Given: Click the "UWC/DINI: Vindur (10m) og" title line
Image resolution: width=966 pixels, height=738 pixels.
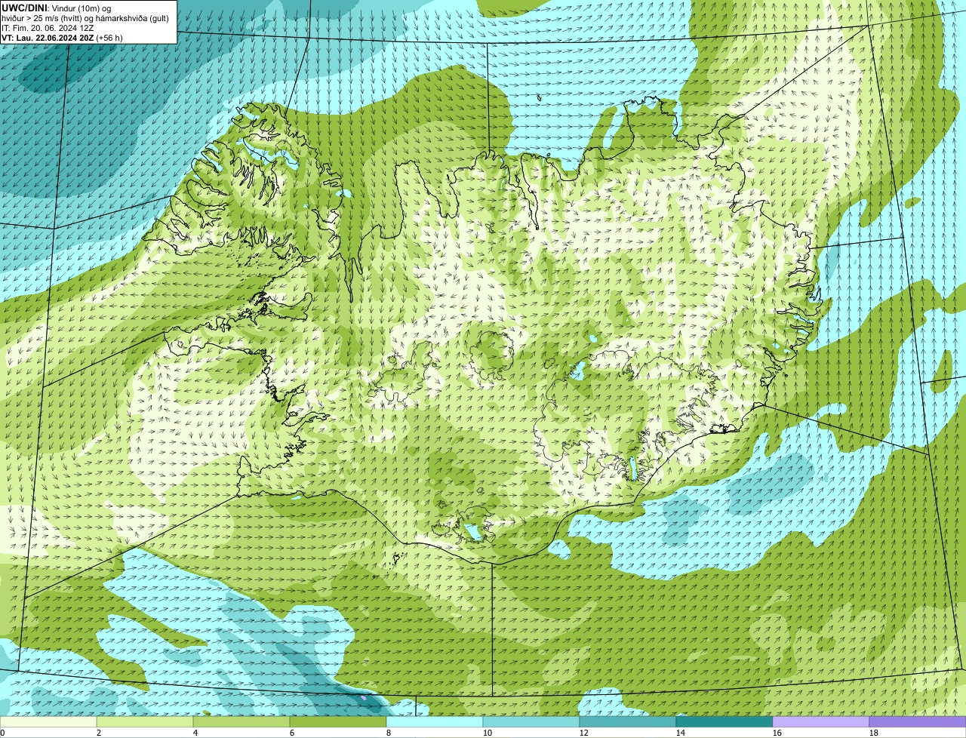Looking at the screenshot, I should click(x=57, y=8).
